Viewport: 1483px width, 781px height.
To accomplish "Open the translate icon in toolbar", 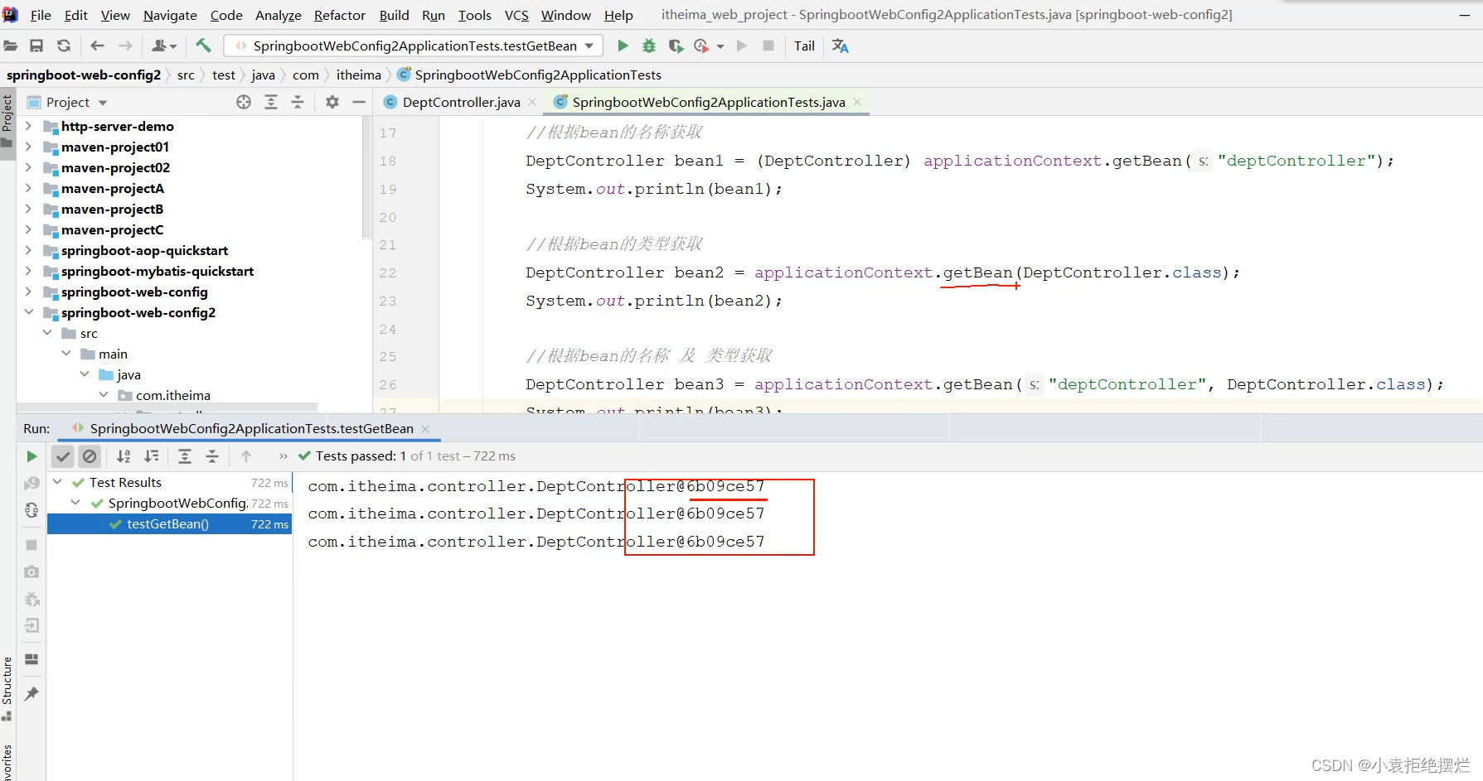I will click(840, 46).
